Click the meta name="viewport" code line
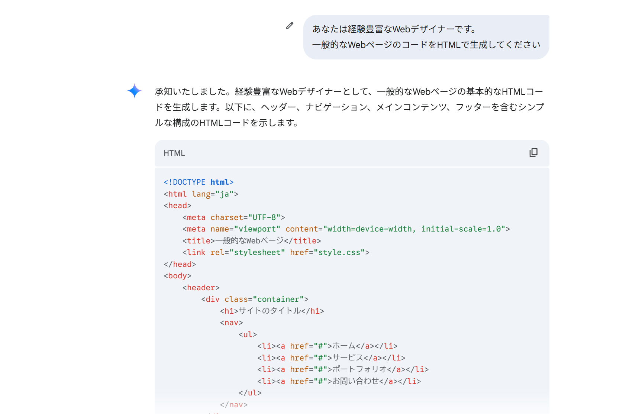 (346, 229)
